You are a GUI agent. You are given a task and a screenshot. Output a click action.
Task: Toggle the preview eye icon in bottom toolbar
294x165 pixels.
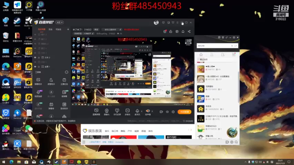coord(167,112)
